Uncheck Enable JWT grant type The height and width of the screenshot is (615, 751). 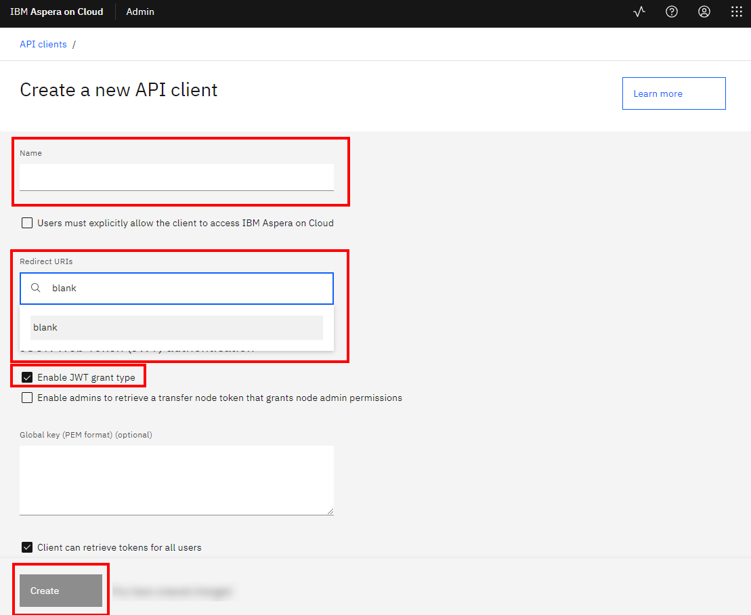pyautogui.click(x=27, y=377)
